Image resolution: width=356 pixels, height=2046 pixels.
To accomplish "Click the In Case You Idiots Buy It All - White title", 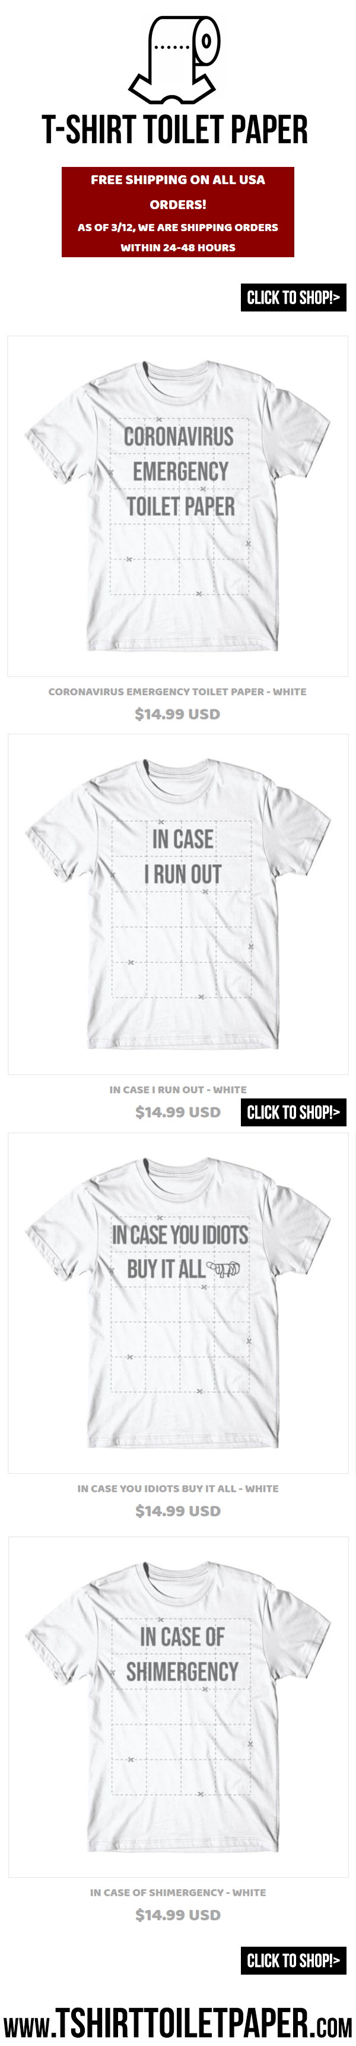I will click(x=177, y=1488).
